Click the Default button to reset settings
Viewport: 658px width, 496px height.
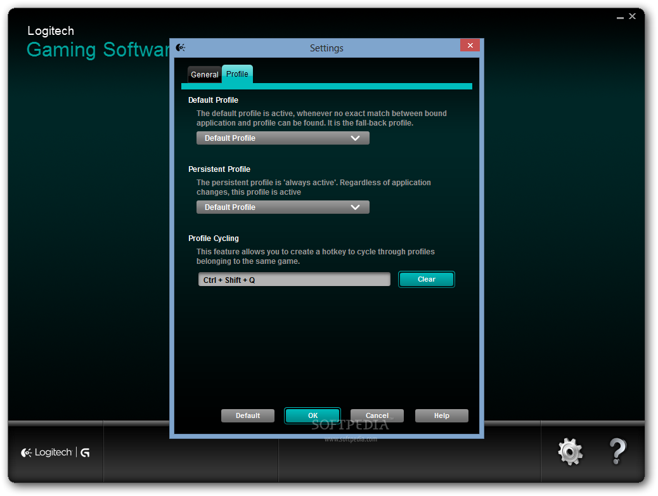248,415
